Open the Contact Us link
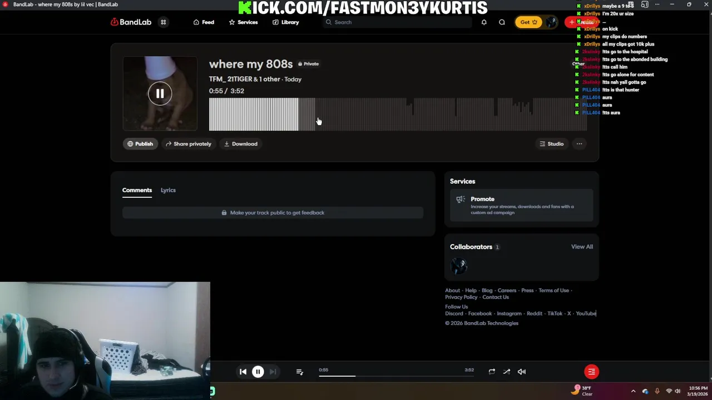Viewport: 712px width, 400px height. pos(496,297)
